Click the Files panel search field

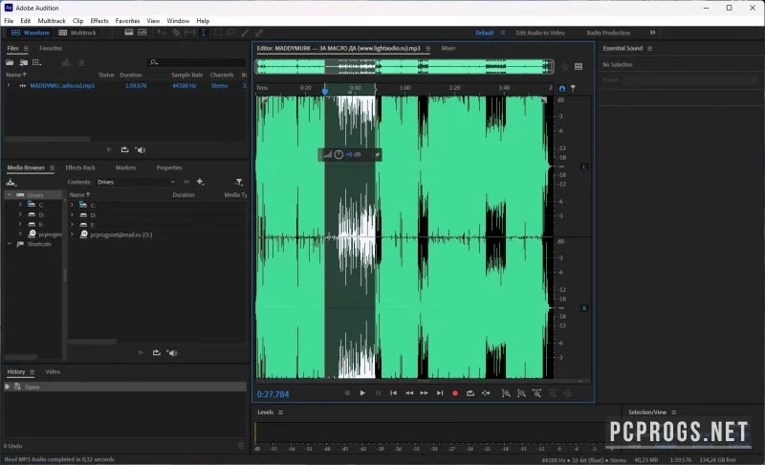pyautogui.click(x=197, y=62)
